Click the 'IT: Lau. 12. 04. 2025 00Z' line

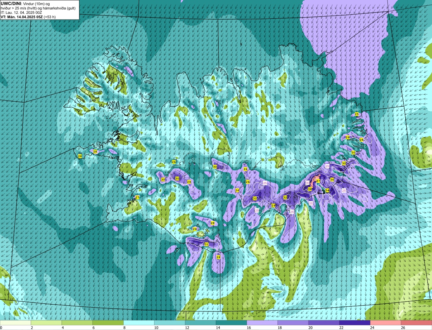click(22, 12)
